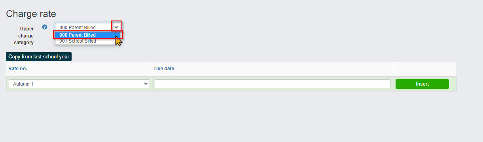Viewport: 483px width, 142px height.
Task: Click the chevron on Autumn 1 select
Action: 146,84
